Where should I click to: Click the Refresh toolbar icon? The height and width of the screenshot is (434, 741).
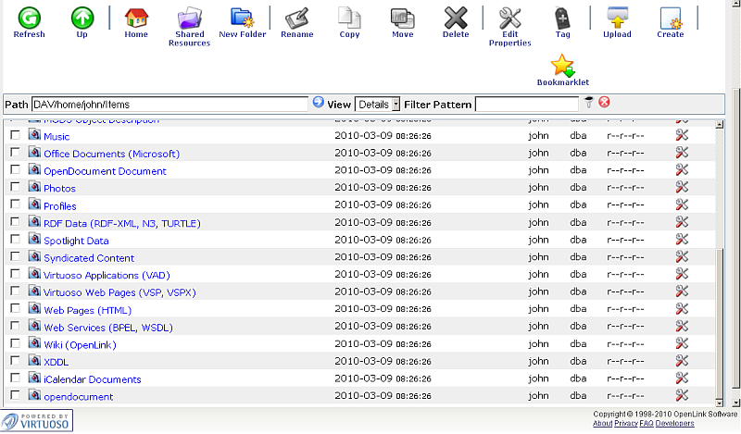29,18
